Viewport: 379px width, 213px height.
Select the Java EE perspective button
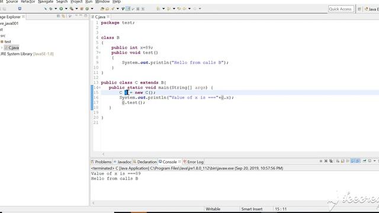(372, 9)
